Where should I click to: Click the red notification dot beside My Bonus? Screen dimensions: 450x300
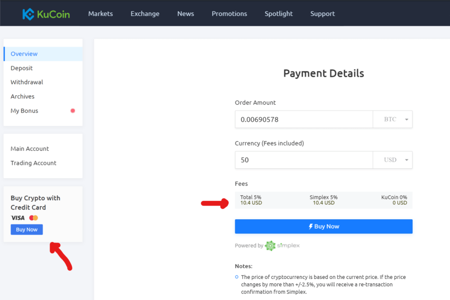[73, 111]
